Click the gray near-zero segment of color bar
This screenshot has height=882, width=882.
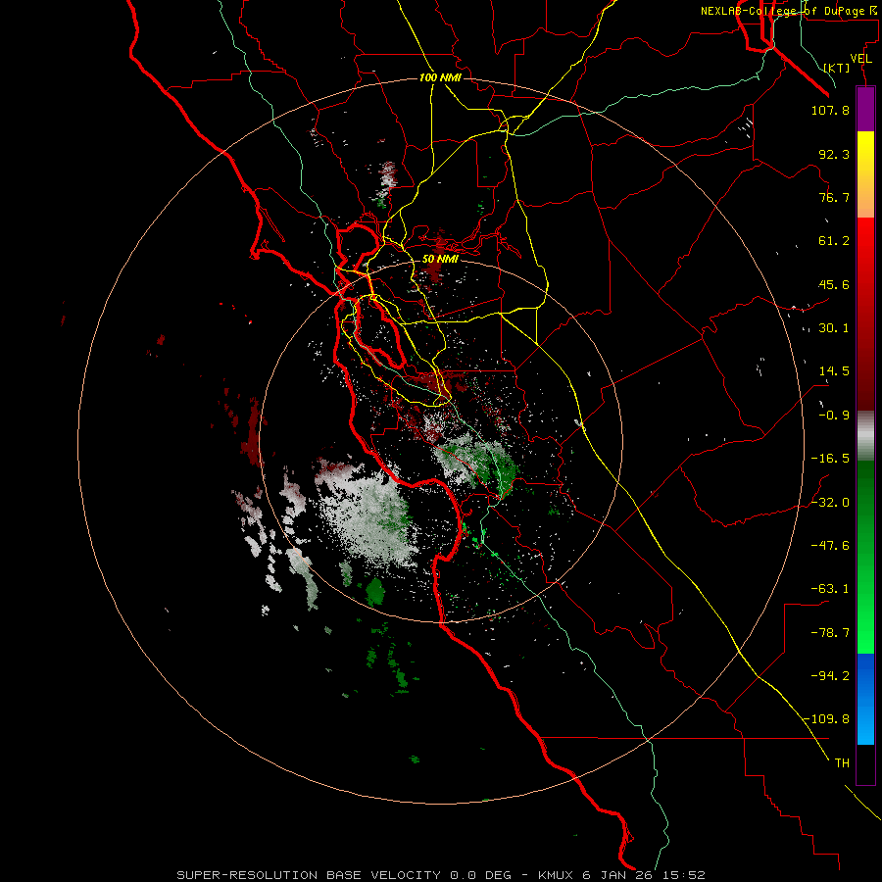(865, 435)
